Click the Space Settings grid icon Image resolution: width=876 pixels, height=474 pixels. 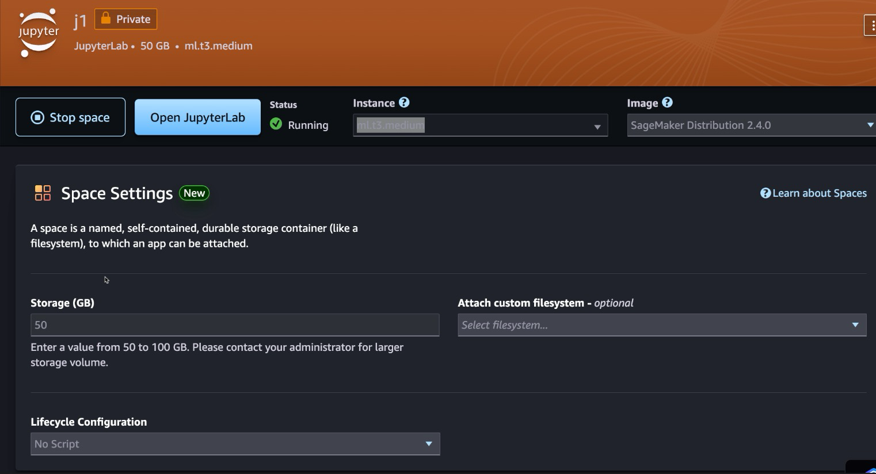click(43, 193)
